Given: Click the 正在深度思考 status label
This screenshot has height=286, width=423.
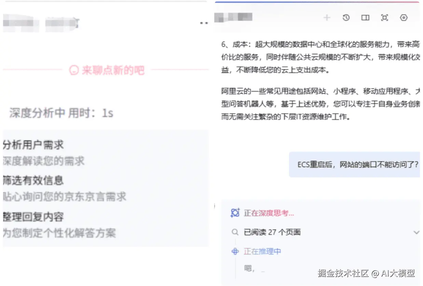Looking at the screenshot, I should pyautogui.click(x=269, y=213).
